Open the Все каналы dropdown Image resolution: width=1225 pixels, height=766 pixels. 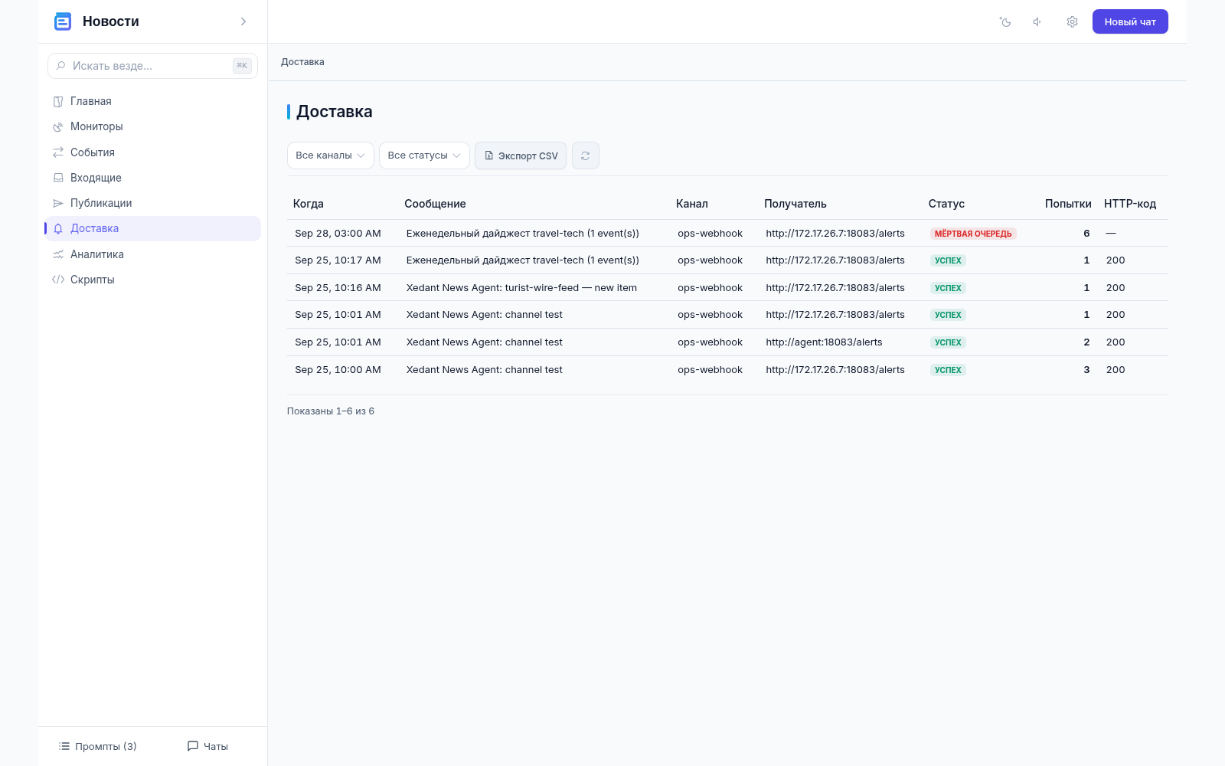point(330,155)
